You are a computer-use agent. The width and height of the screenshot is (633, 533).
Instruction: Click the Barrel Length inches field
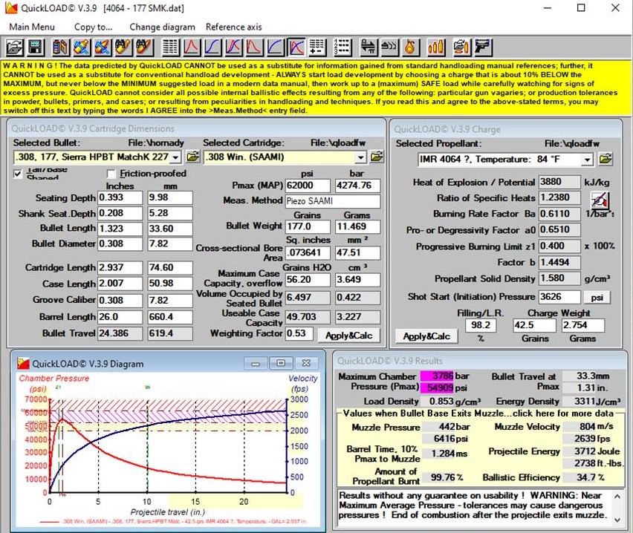(120, 317)
